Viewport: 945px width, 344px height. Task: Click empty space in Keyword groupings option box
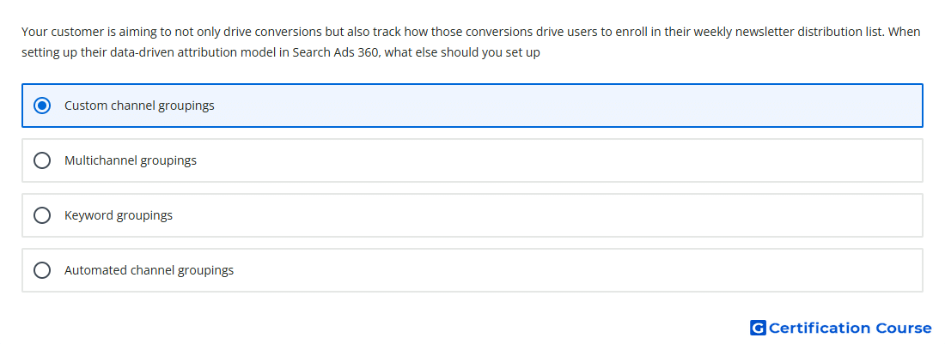pos(542,215)
